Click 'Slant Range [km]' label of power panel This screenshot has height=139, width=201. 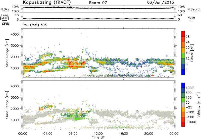point(7,53)
